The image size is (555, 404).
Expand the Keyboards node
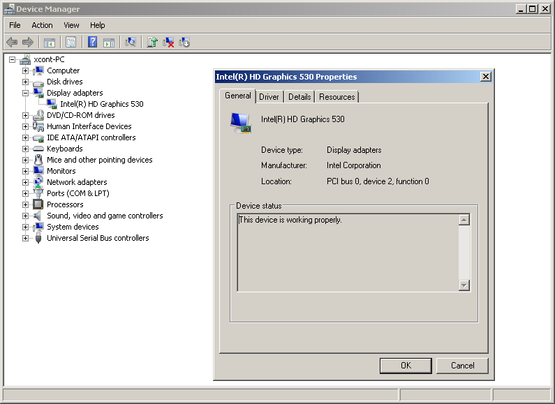[x=26, y=149]
